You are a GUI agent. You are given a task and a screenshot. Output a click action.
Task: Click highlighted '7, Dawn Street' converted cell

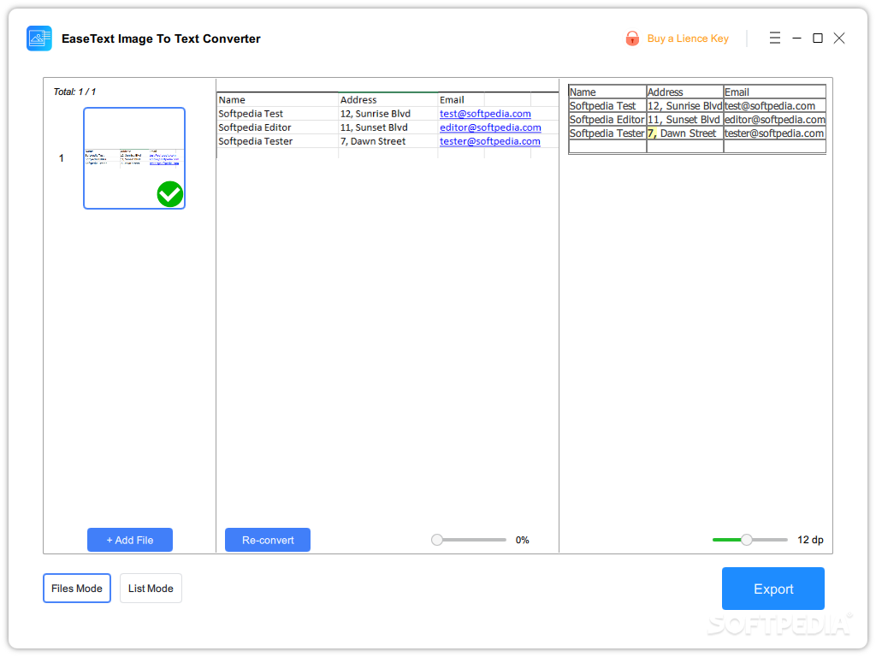pos(685,133)
